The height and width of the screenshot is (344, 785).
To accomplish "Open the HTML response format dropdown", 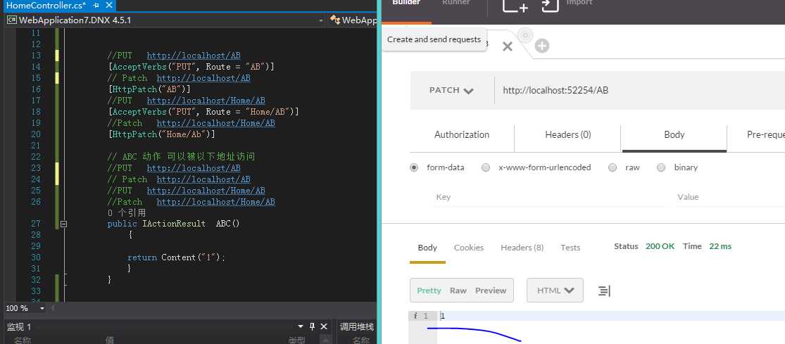I will tap(555, 291).
